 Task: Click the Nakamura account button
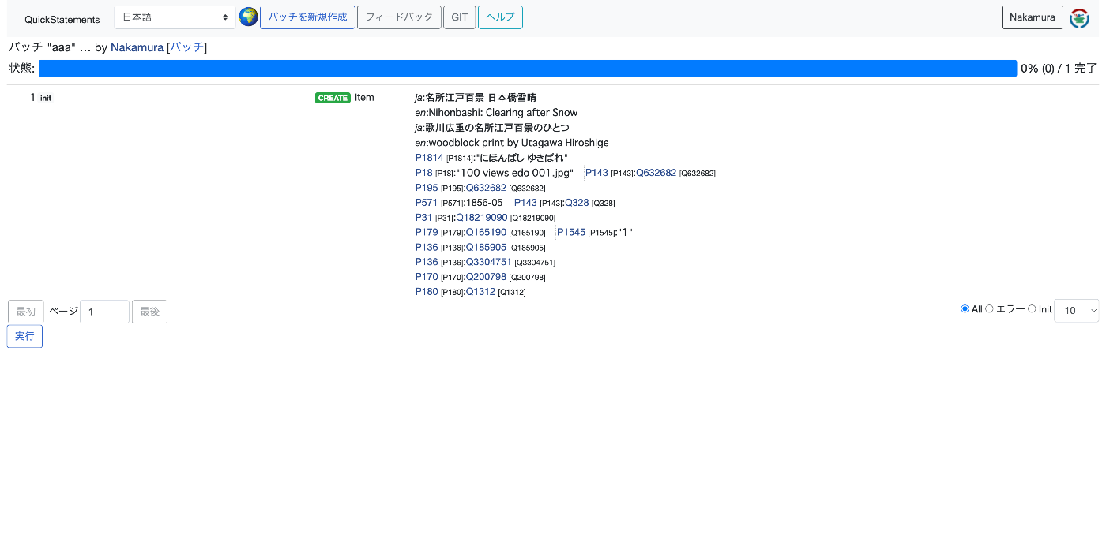coord(1032,17)
